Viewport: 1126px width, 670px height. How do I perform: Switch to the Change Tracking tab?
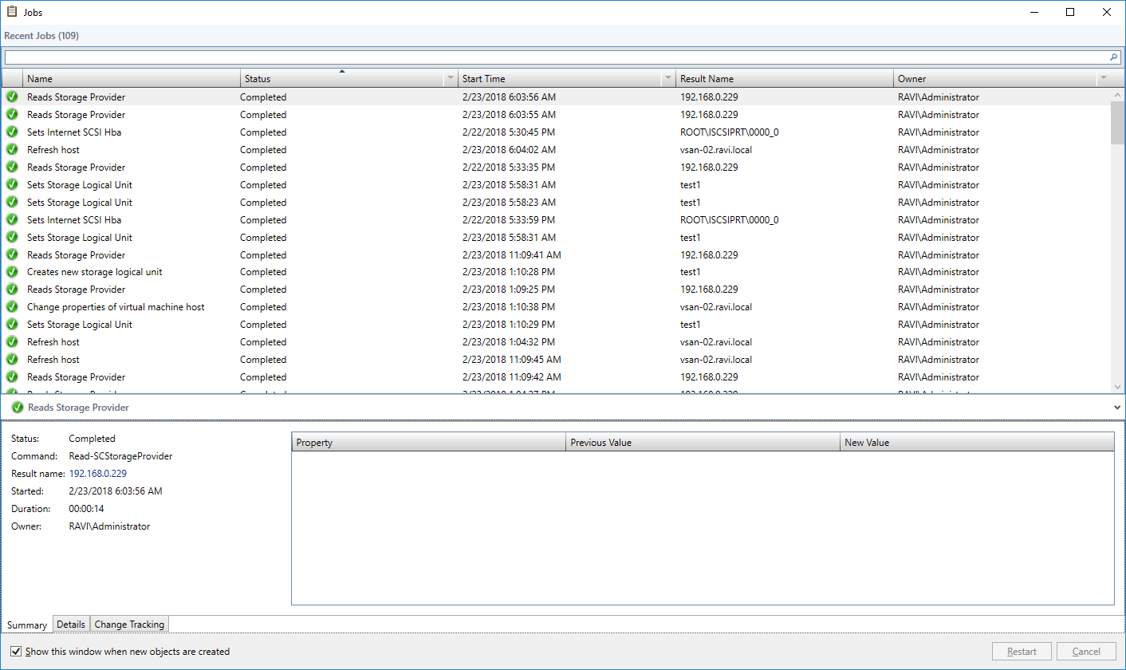tap(129, 625)
